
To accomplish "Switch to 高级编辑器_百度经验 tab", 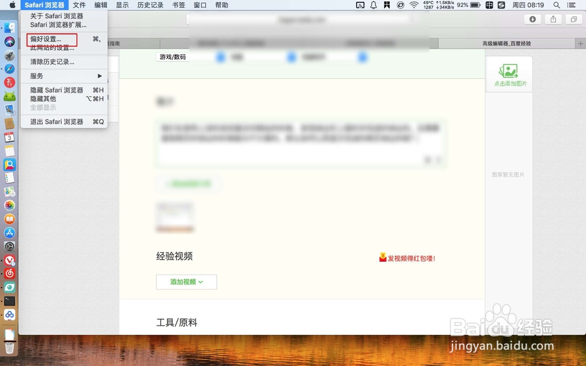I will (506, 43).
